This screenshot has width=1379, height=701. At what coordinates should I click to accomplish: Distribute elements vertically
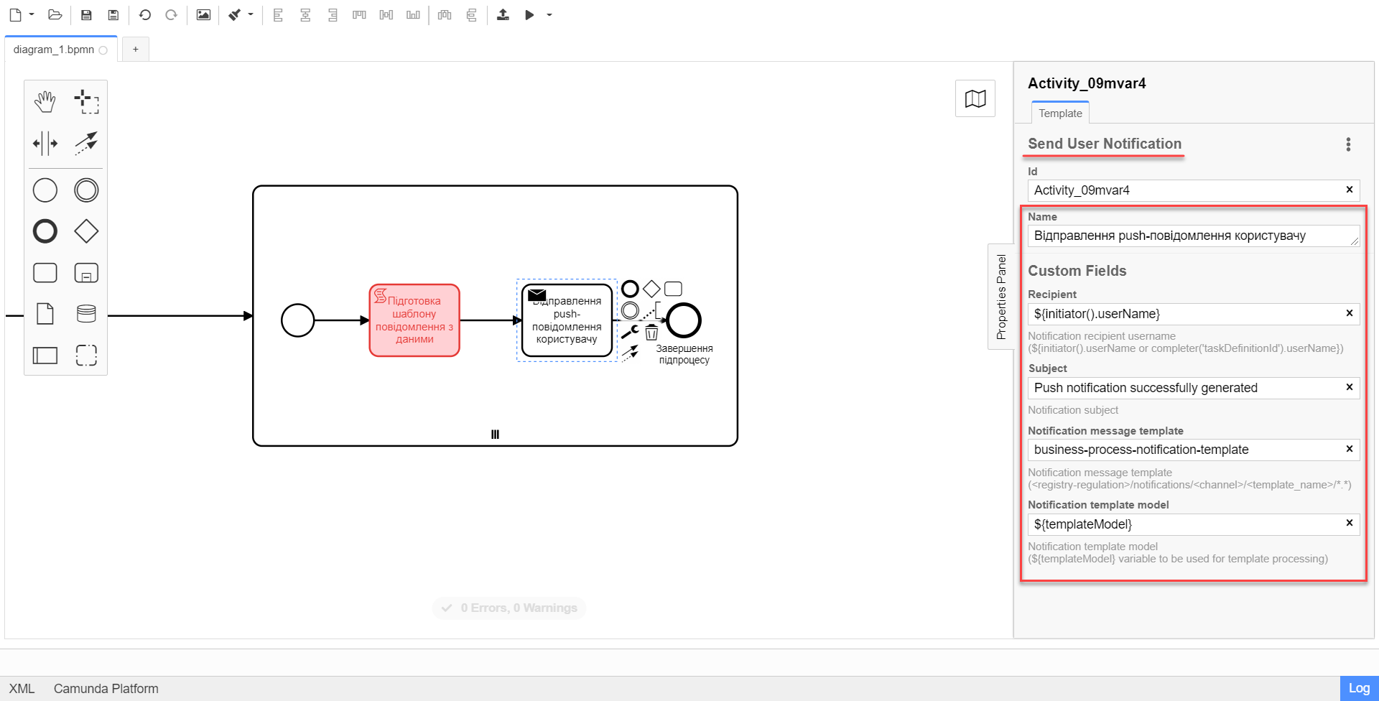[471, 14]
